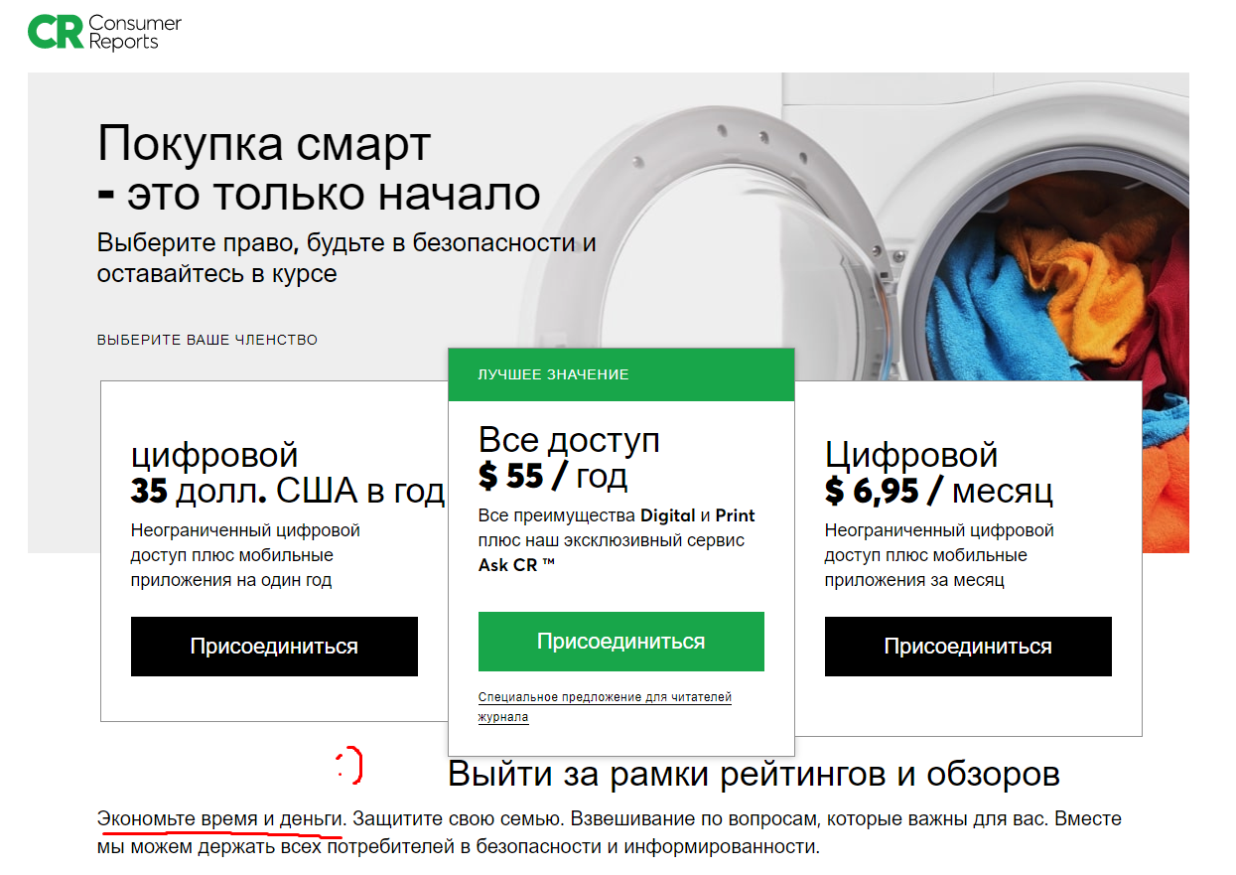Click green Присоединиться button for All Access
This screenshot has height=875, width=1236.
click(621, 642)
